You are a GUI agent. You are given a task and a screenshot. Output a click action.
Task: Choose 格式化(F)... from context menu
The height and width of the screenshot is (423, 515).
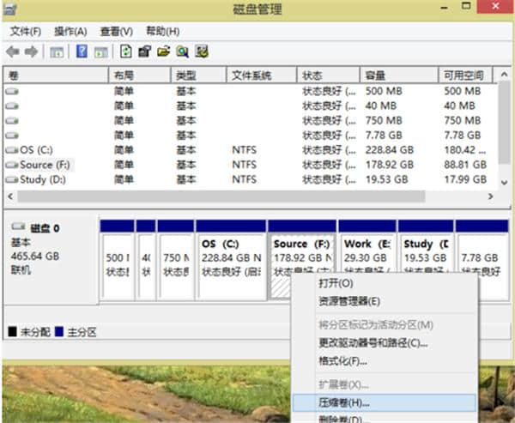pyautogui.click(x=343, y=360)
